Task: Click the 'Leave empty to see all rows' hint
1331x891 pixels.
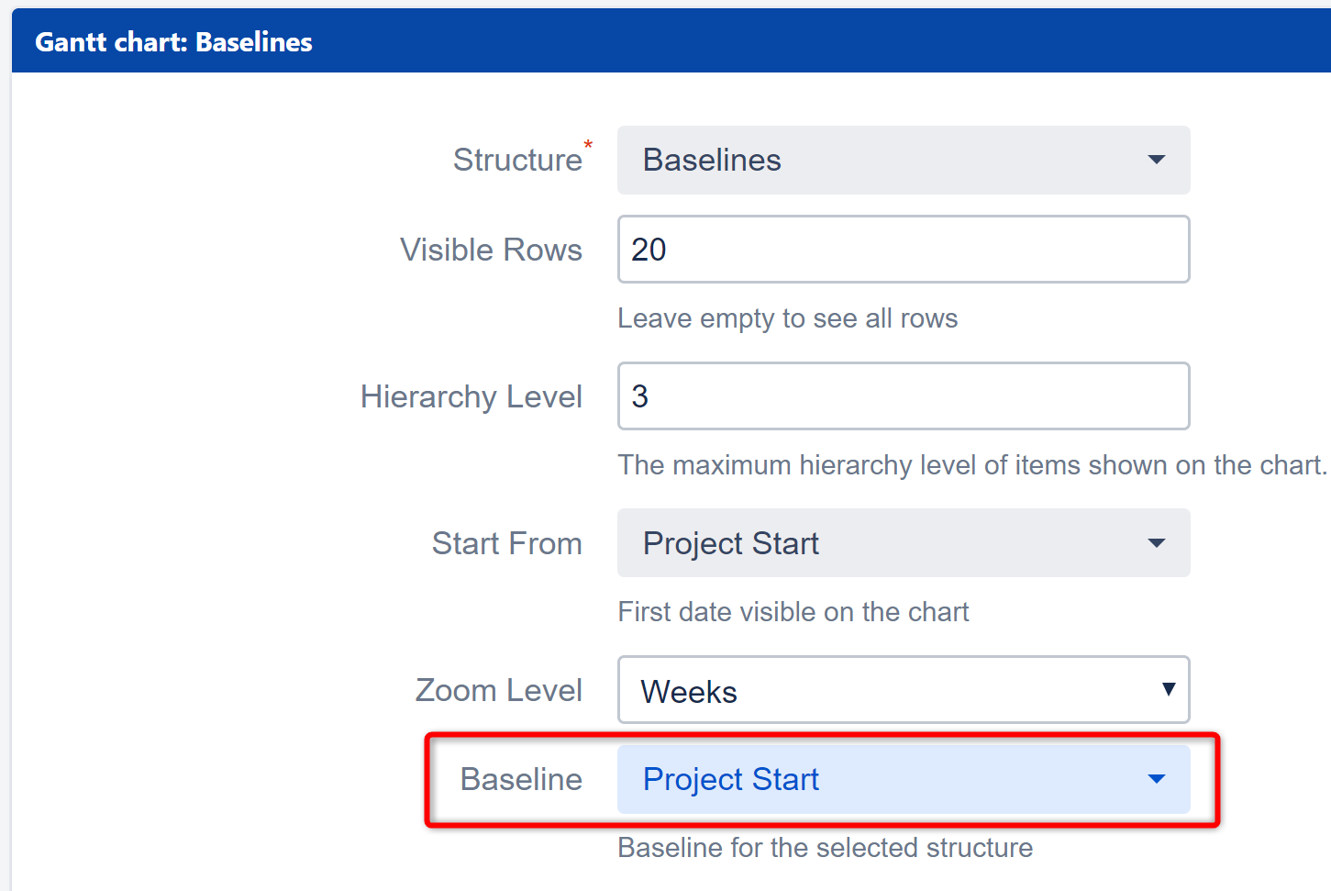Action: pos(787,318)
